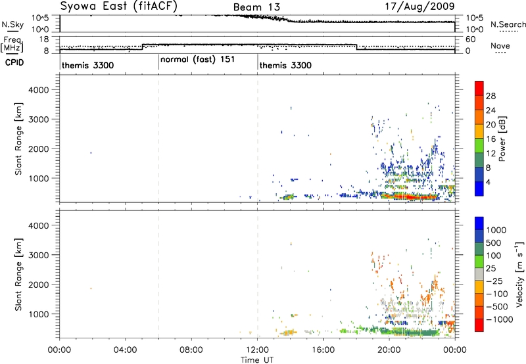Pick the teal 8–12 dB power segment
Screen dimensions: 526x364
(479, 160)
